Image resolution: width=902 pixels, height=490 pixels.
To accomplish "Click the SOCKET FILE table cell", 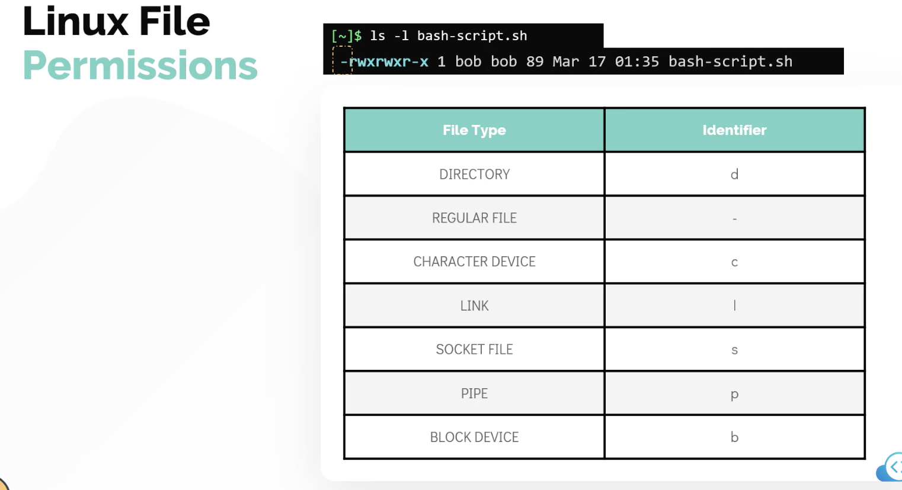I will pos(474,349).
